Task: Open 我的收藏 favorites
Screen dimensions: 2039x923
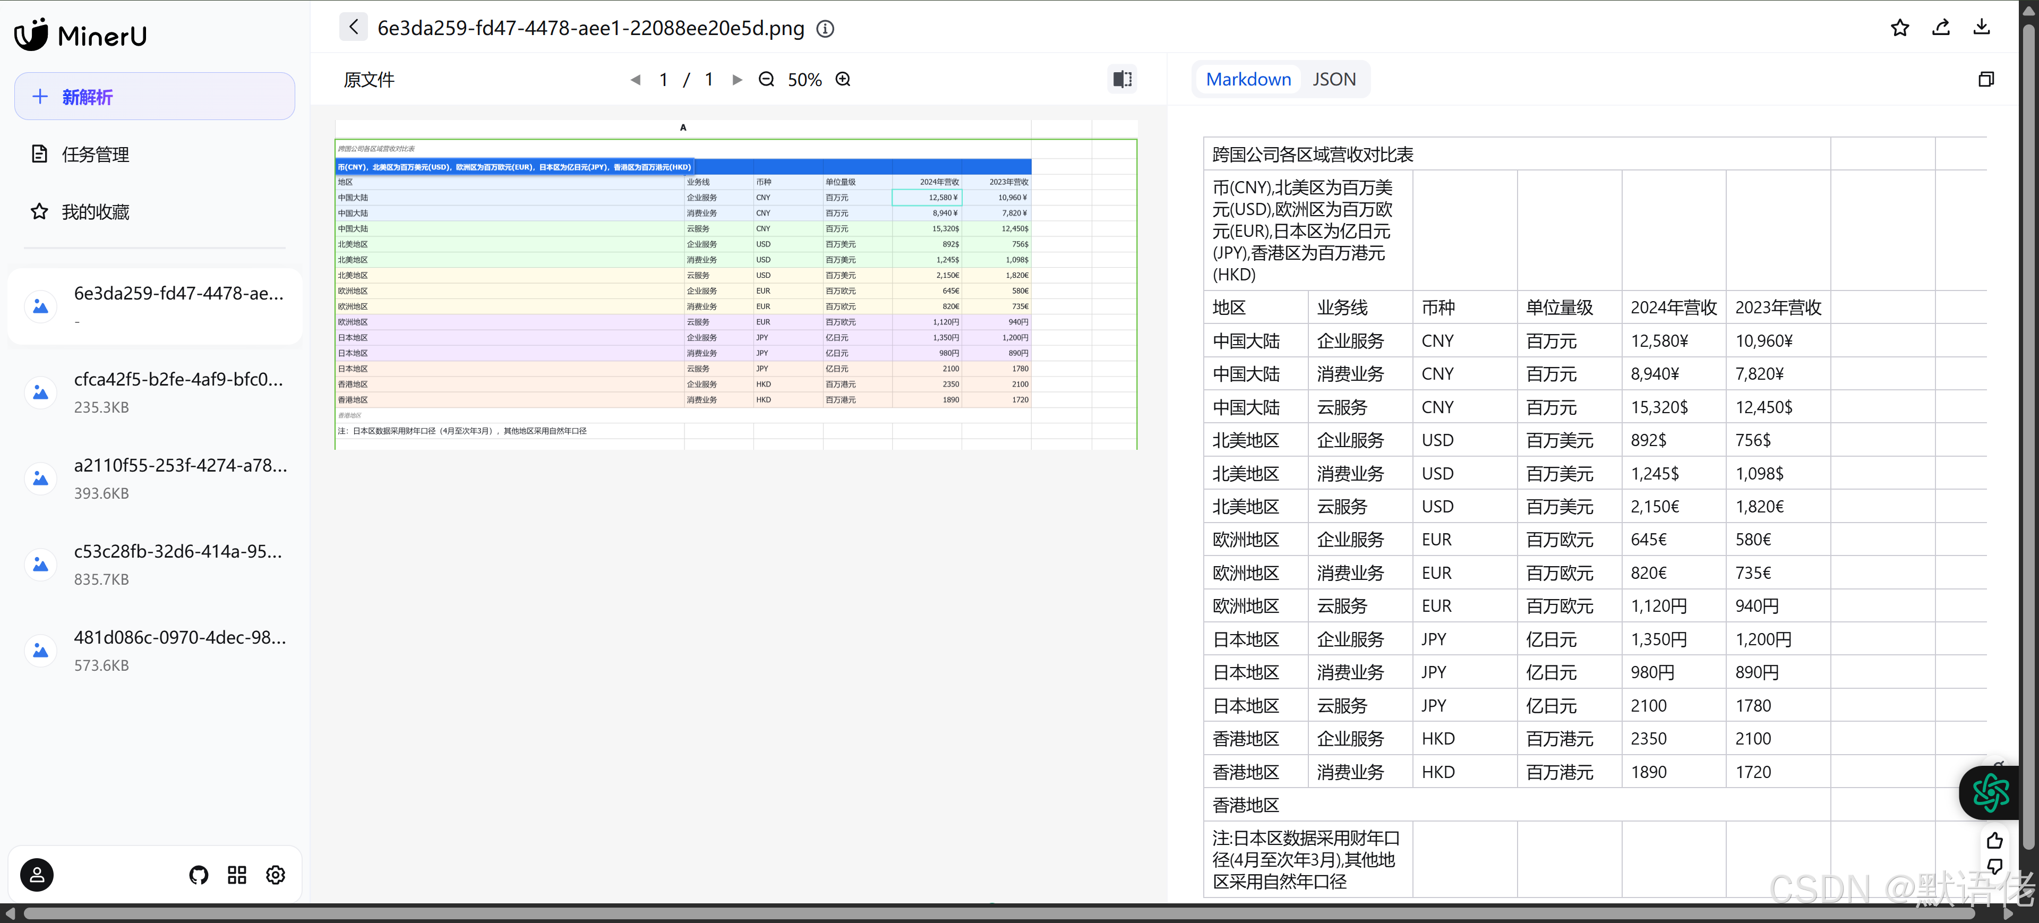Action: tap(95, 212)
